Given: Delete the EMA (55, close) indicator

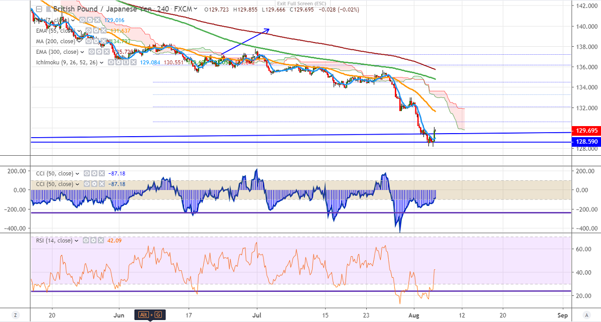Looking at the screenshot, I should tap(103, 30).
